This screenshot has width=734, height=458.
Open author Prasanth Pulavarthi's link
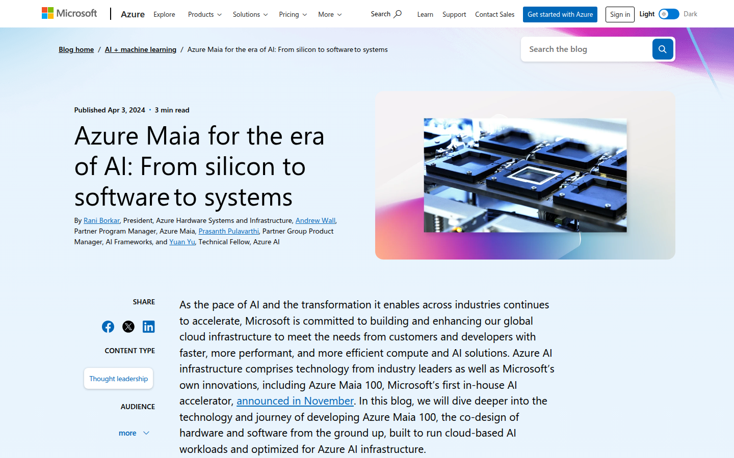(x=228, y=231)
